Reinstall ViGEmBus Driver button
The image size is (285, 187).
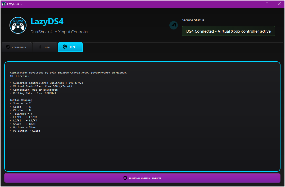[x=142, y=178]
